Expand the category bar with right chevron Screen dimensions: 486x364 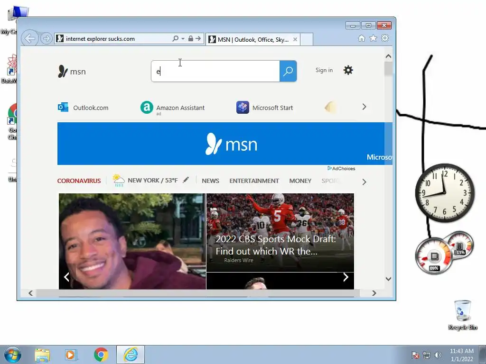coord(364,182)
